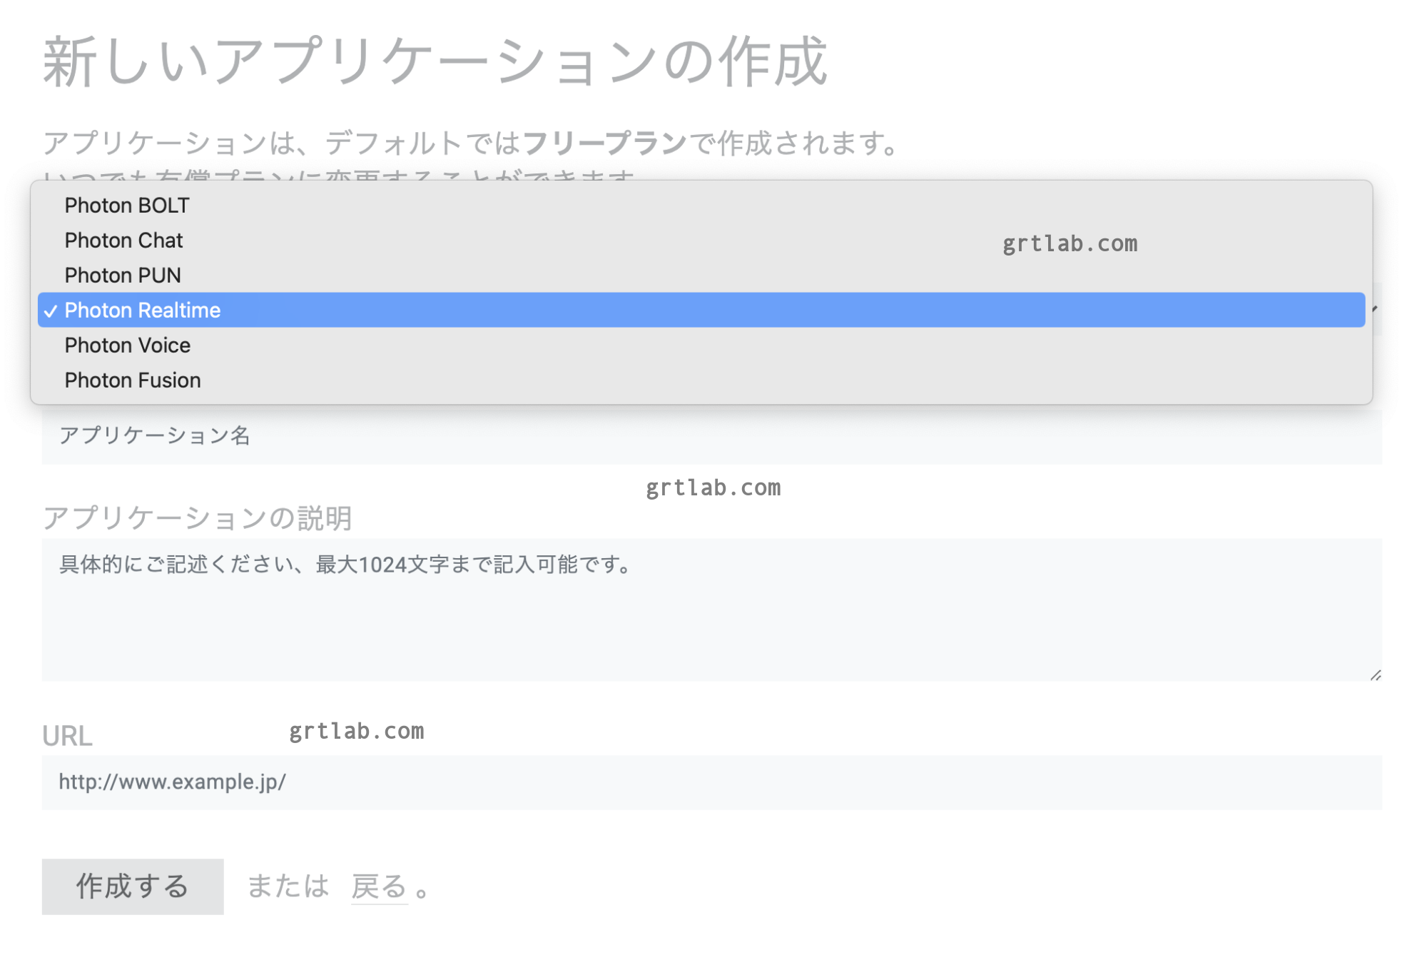
Task: Click the textarea resize handle corner
Action: [1376, 675]
